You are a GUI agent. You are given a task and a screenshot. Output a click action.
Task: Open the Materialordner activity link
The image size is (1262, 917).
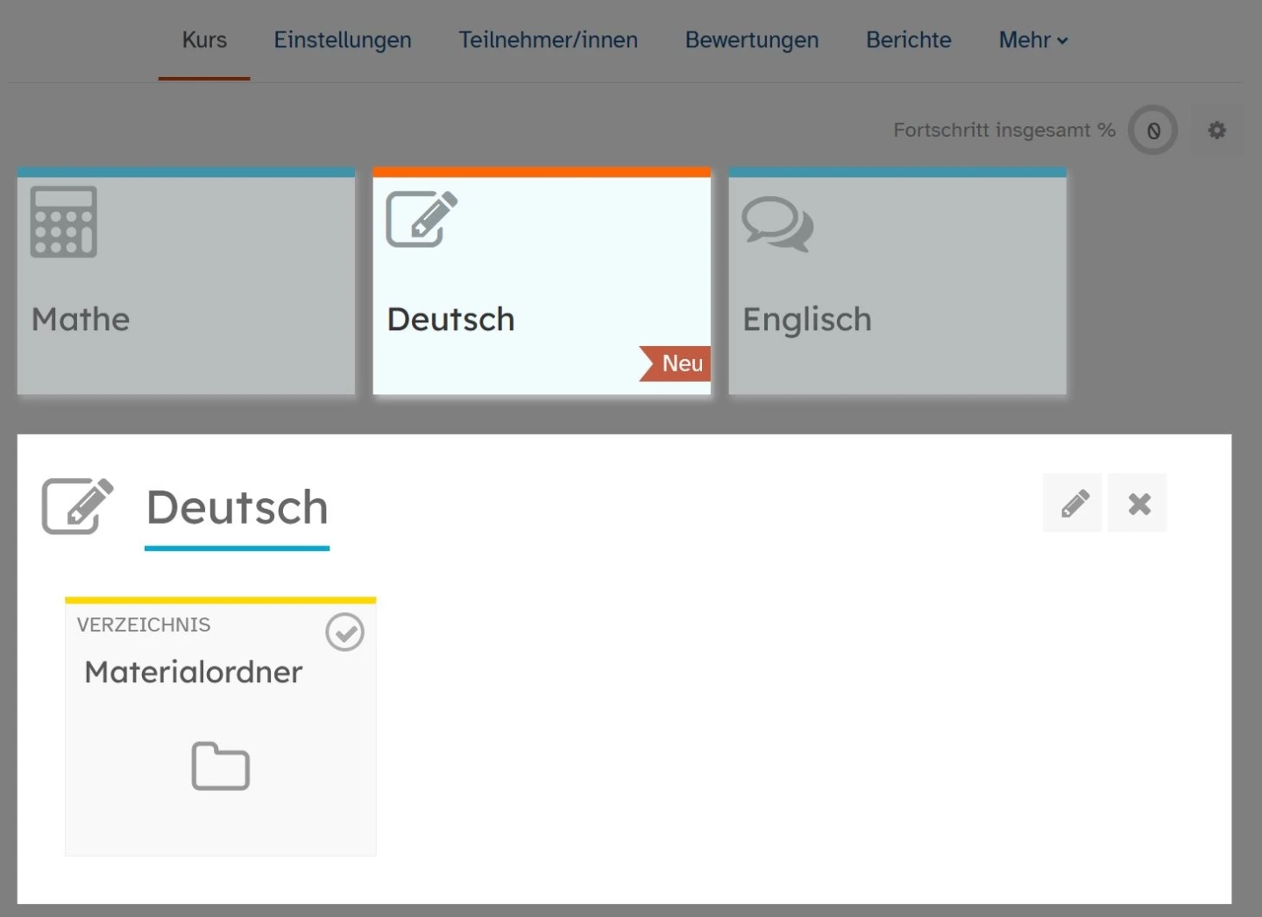(x=194, y=672)
